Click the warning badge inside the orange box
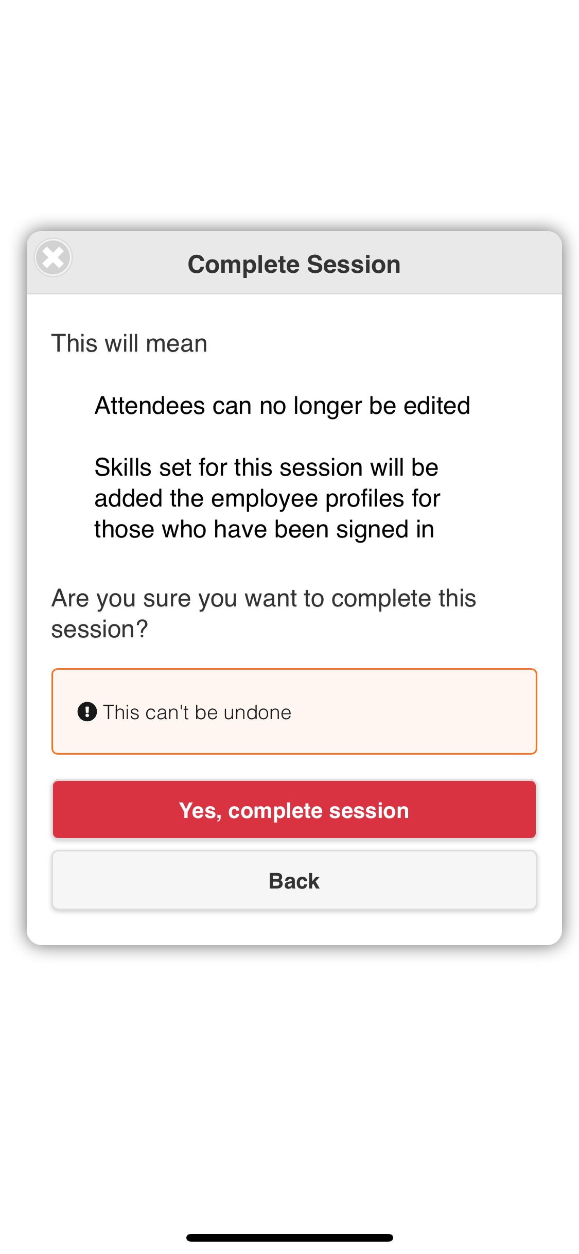Viewport: 579px width, 1254px height. pyautogui.click(x=87, y=712)
